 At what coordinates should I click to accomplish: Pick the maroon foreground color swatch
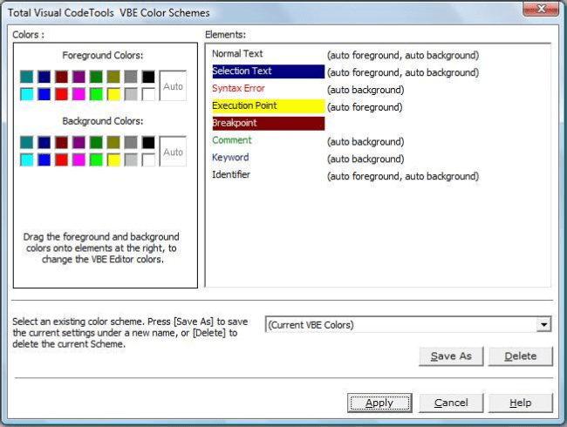(x=61, y=77)
